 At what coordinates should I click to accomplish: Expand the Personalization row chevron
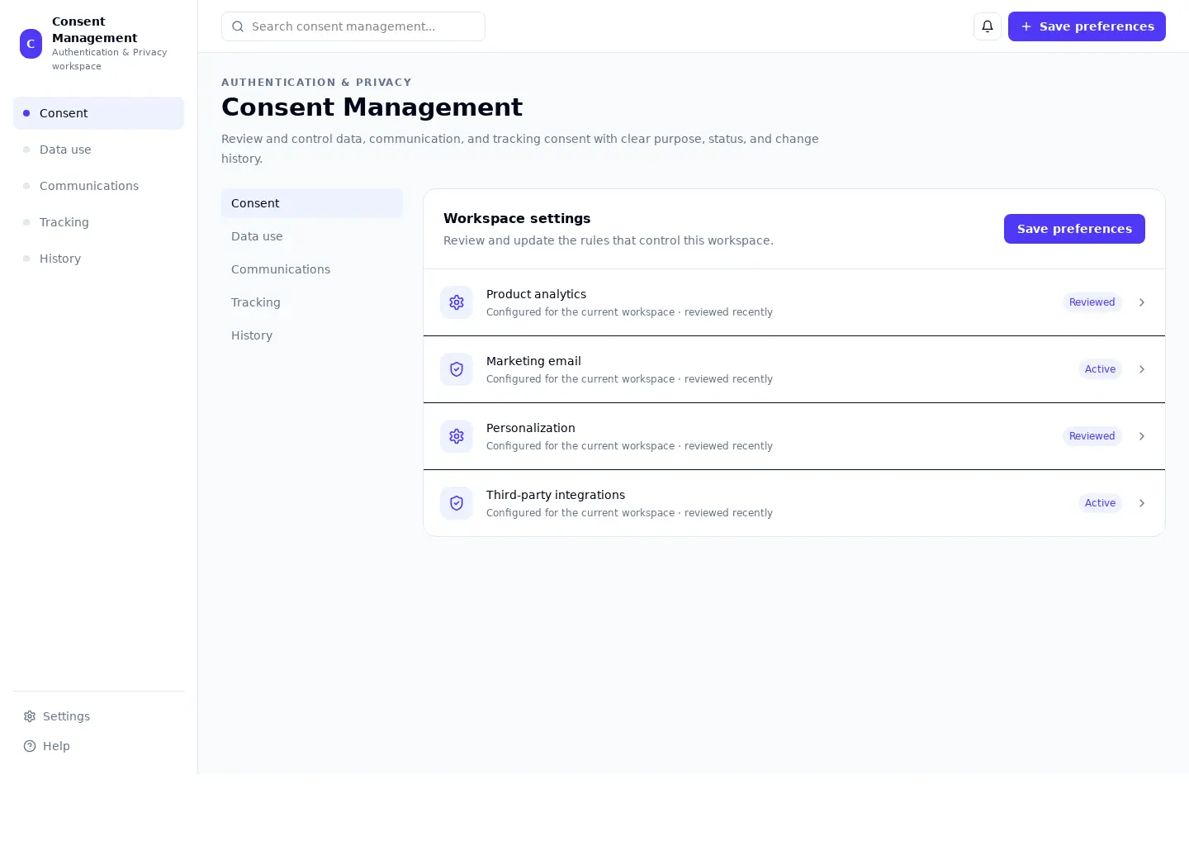1142,436
